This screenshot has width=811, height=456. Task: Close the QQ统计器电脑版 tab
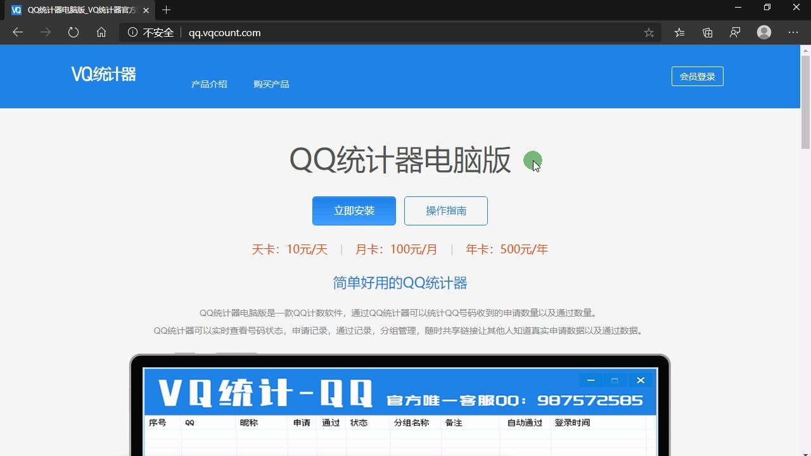tap(146, 10)
